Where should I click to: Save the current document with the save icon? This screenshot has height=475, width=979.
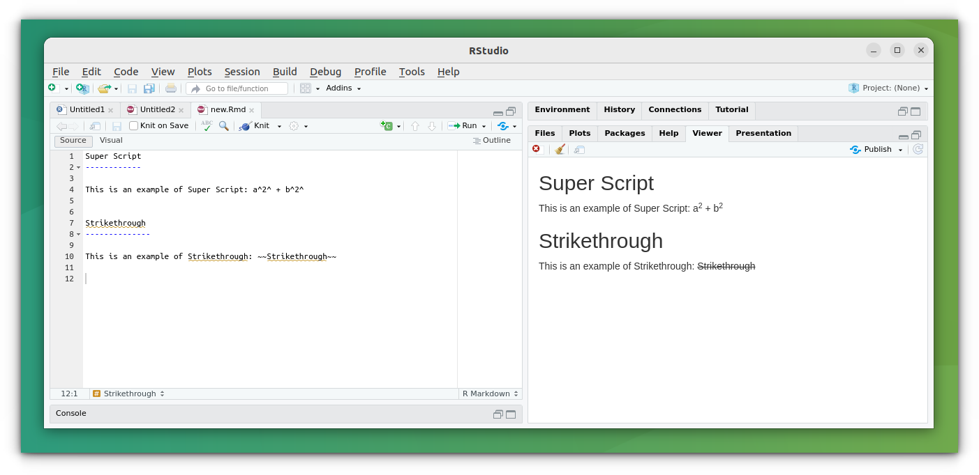click(x=117, y=125)
